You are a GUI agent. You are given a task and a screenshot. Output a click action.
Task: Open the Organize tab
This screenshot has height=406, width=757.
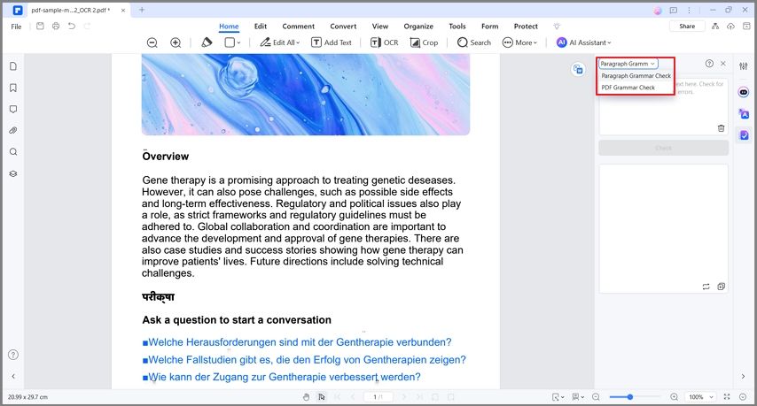pyautogui.click(x=418, y=27)
